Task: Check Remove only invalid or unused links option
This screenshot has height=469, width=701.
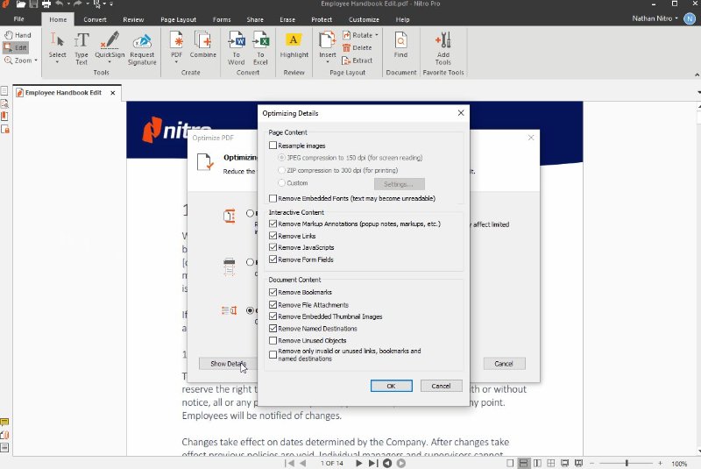Action: pyautogui.click(x=273, y=354)
